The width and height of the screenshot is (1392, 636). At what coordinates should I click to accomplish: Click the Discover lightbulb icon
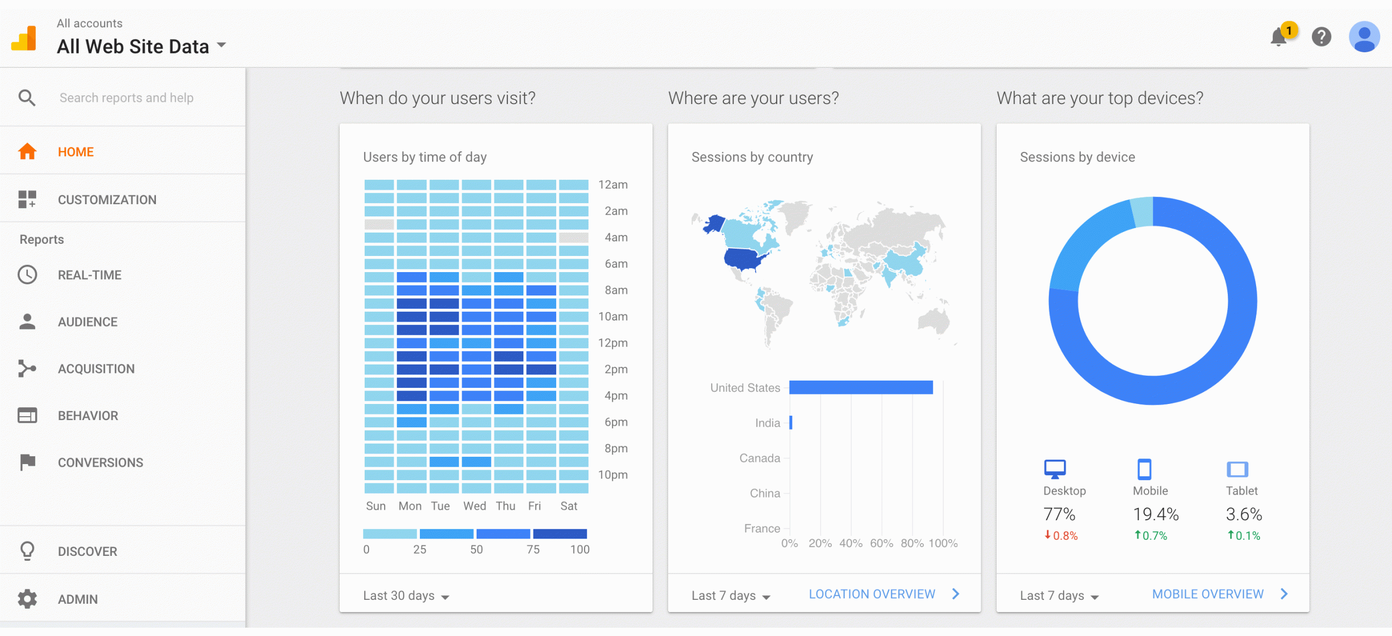[x=27, y=551]
